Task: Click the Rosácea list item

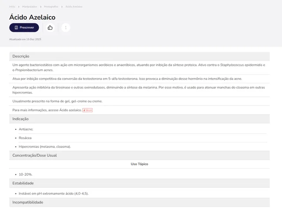Action: click(25, 138)
